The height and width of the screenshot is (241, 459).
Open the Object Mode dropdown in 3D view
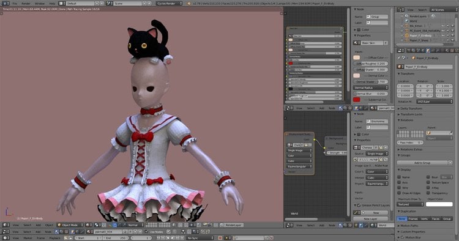[70, 225]
